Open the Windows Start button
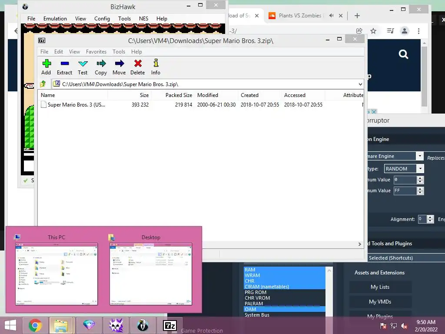The image size is (445, 334). pyautogui.click(x=10, y=325)
